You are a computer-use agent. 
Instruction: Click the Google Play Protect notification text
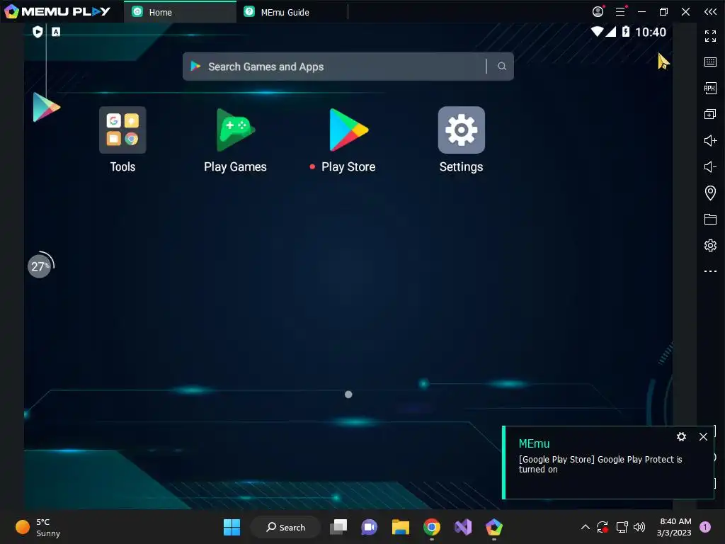pos(600,465)
